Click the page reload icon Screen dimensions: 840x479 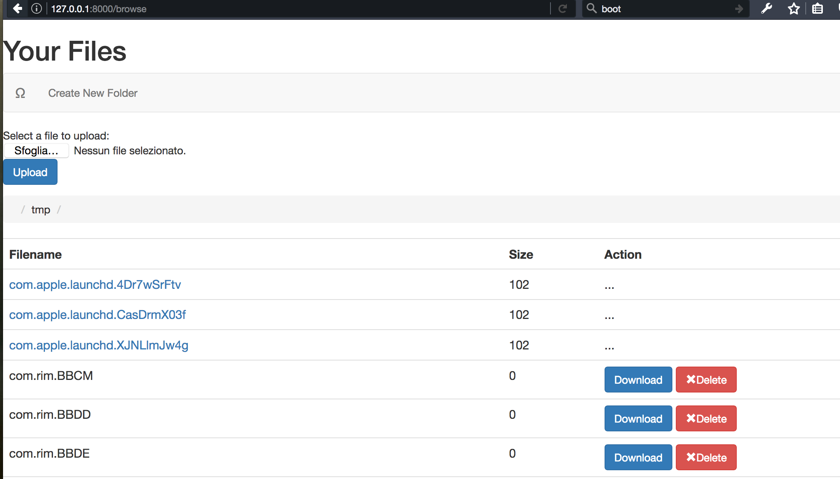point(563,8)
